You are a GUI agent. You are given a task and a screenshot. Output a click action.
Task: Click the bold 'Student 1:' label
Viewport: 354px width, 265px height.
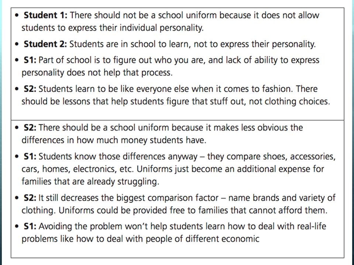[x=45, y=15]
